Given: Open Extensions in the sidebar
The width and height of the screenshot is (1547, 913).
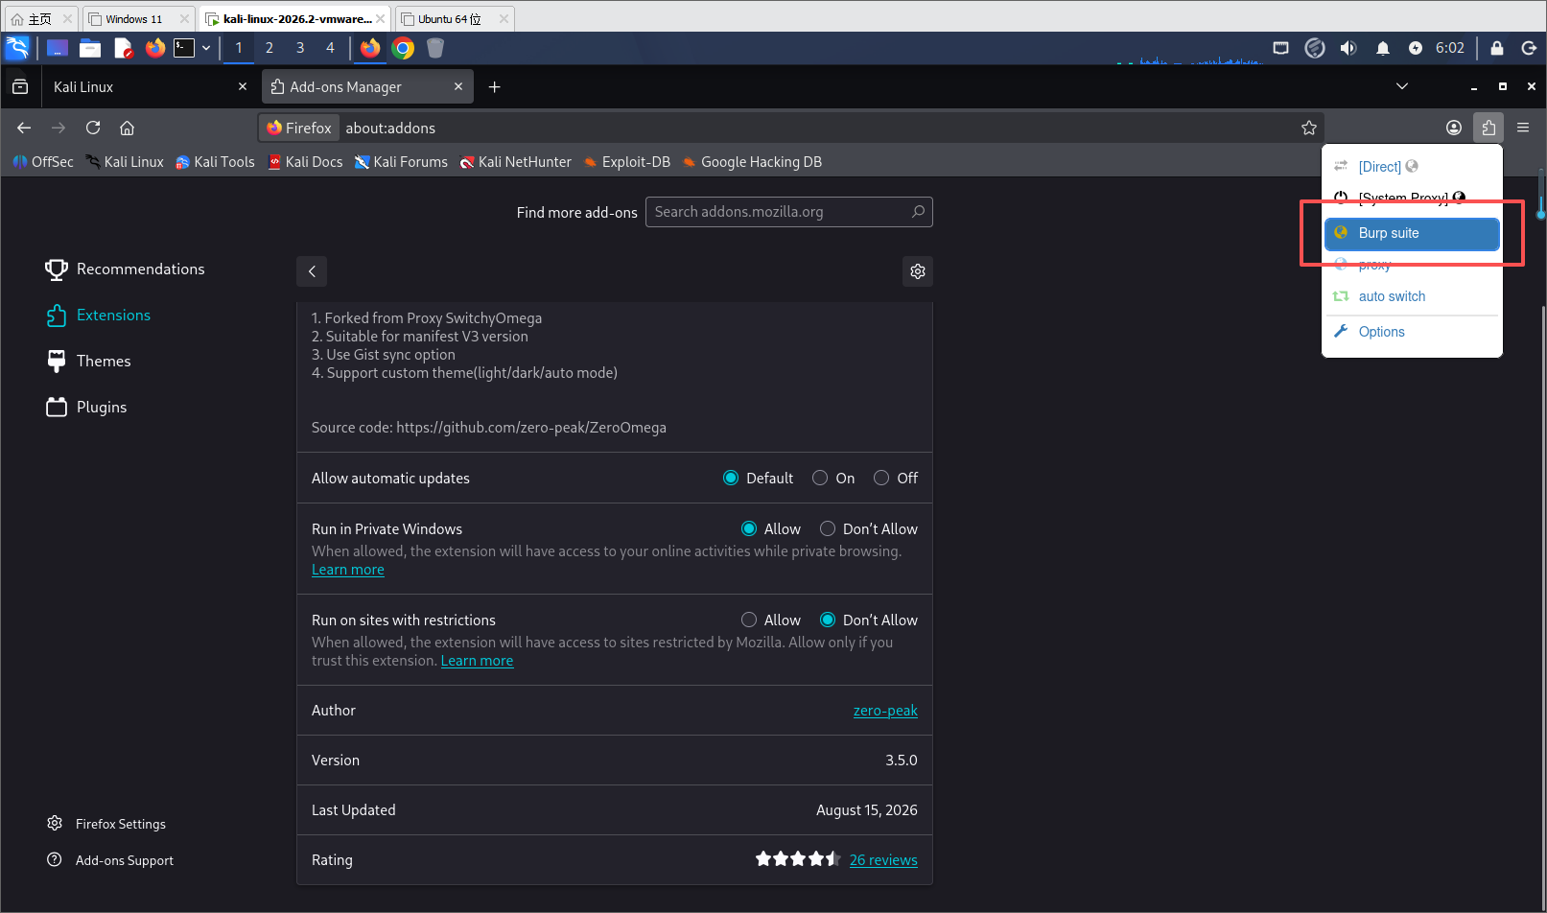Looking at the screenshot, I should [x=98, y=316].
